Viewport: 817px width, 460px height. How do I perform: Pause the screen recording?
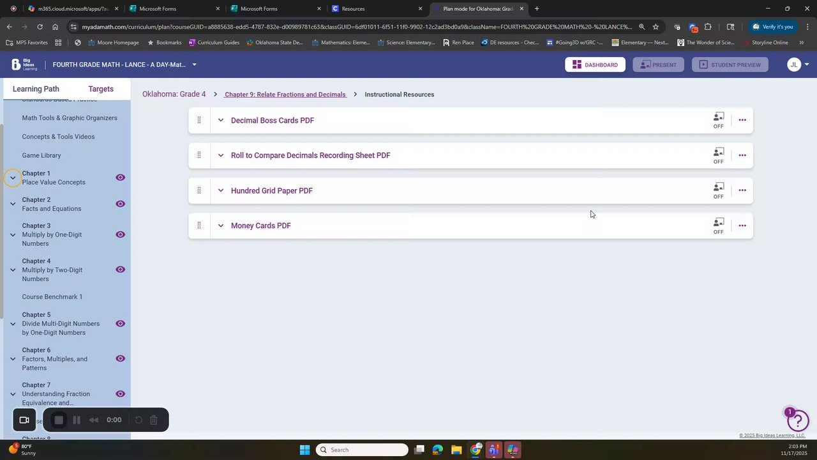tap(77, 420)
